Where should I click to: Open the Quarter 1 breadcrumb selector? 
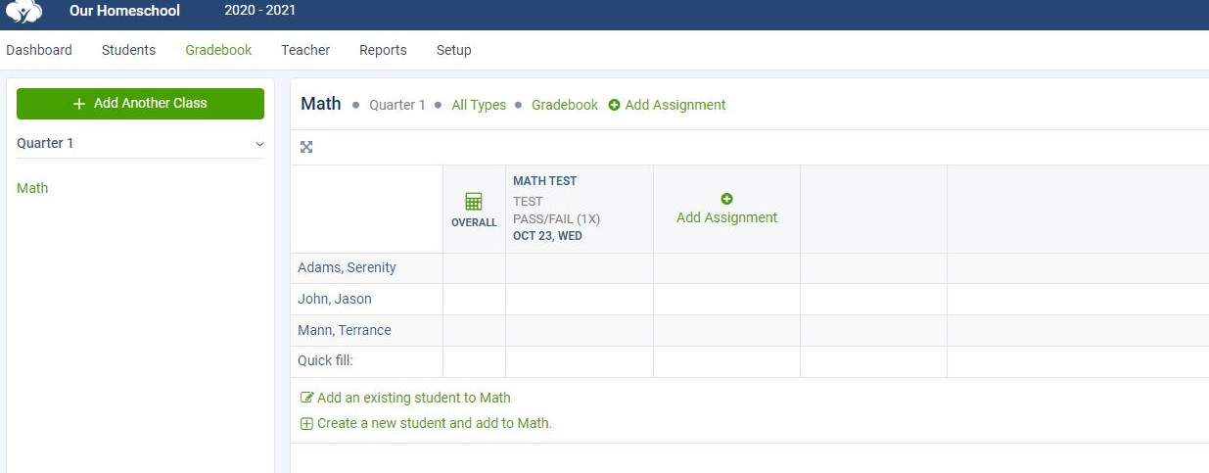397,105
